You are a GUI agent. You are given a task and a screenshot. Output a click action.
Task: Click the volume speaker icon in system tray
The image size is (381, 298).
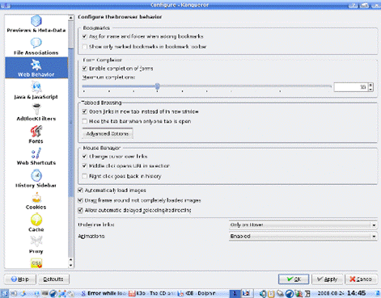point(263,293)
